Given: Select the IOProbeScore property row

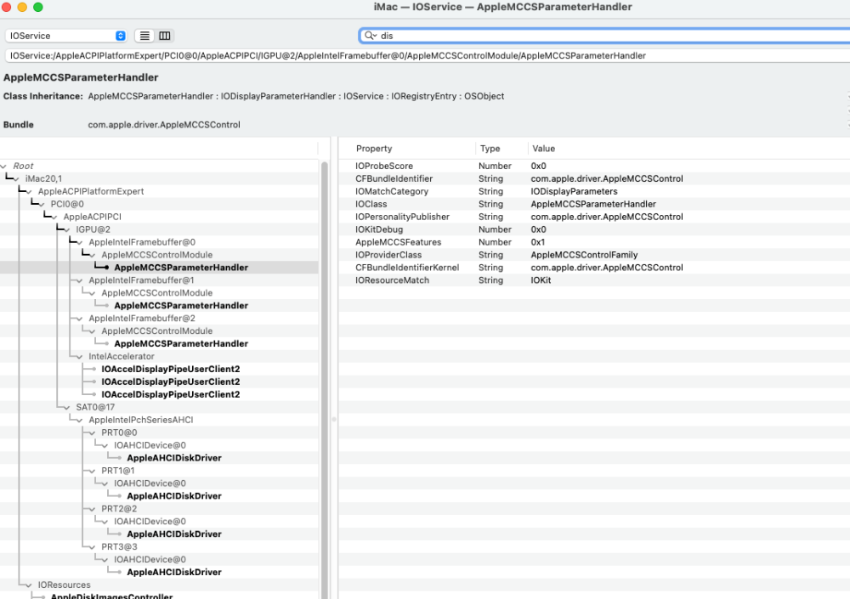Looking at the screenshot, I should (594, 166).
